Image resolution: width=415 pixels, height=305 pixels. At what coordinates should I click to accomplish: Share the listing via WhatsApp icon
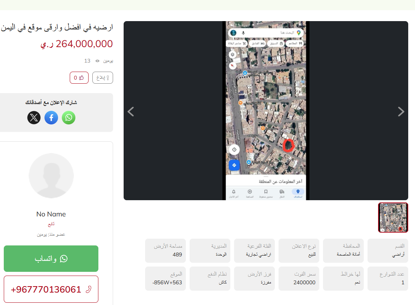tap(69, 118)
